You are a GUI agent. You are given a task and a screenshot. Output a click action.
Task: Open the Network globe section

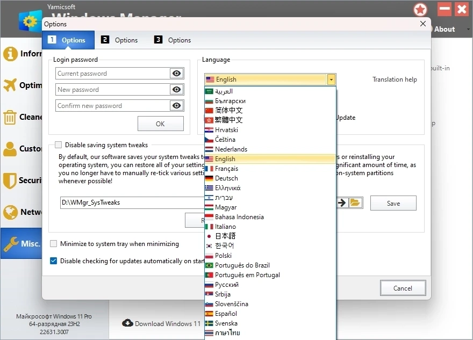point(21,212)
